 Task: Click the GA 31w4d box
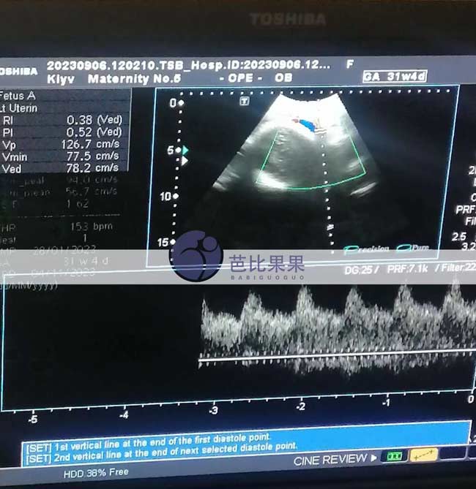pos(395,76)
